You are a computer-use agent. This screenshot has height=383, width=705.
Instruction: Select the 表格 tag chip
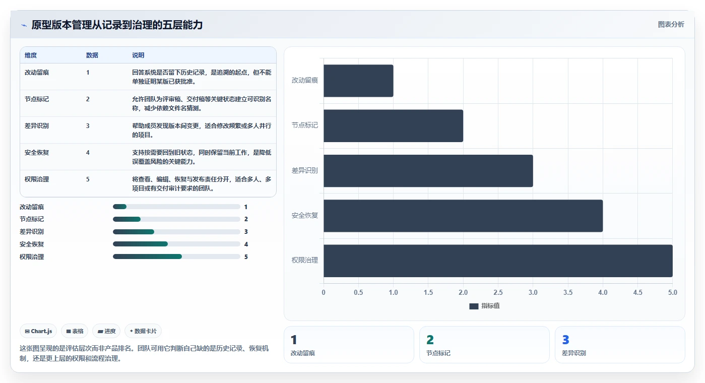75,331
